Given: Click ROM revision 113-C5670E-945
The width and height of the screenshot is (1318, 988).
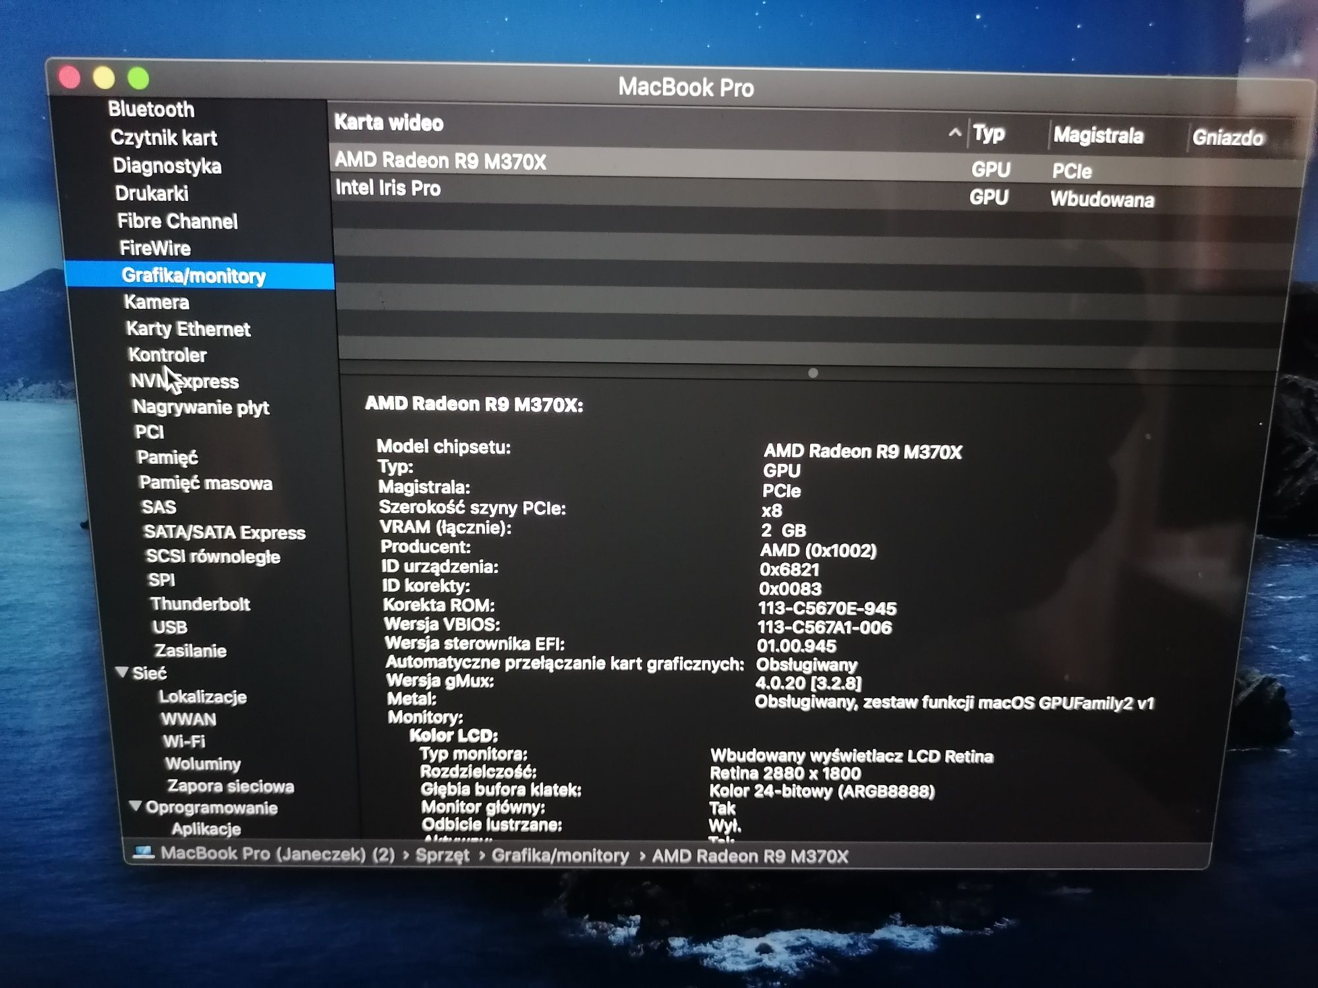Looking at the screenshot, I should click(828, 609).
